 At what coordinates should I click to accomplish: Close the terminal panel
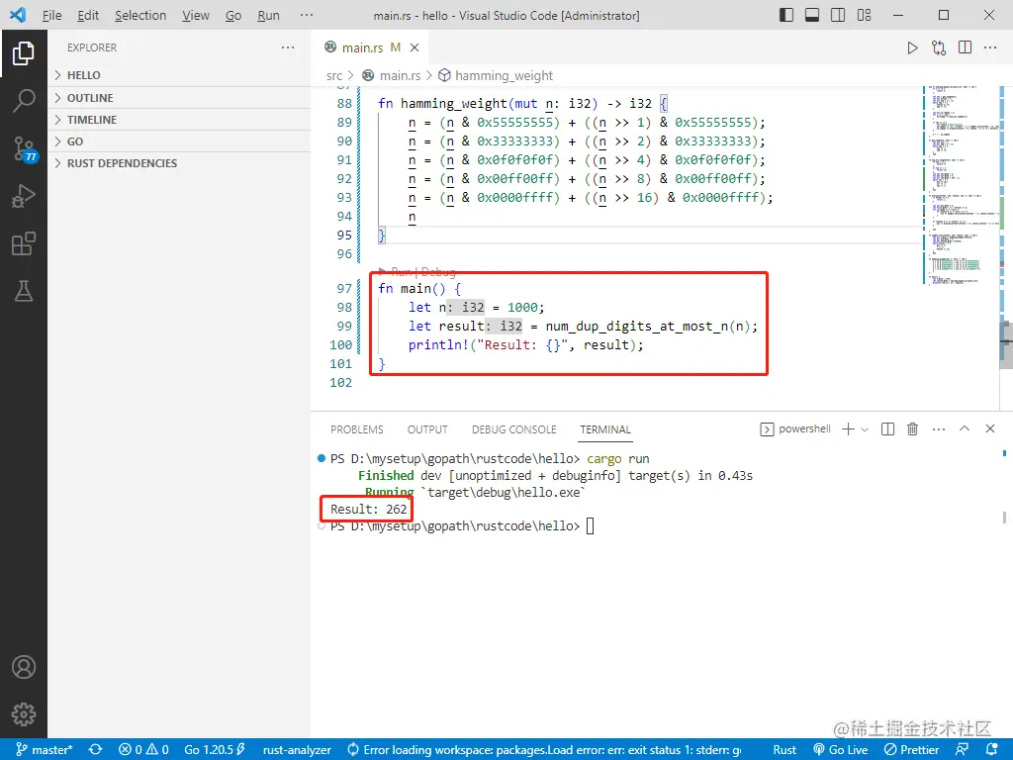pyautogui.click(x=989, y=428)
